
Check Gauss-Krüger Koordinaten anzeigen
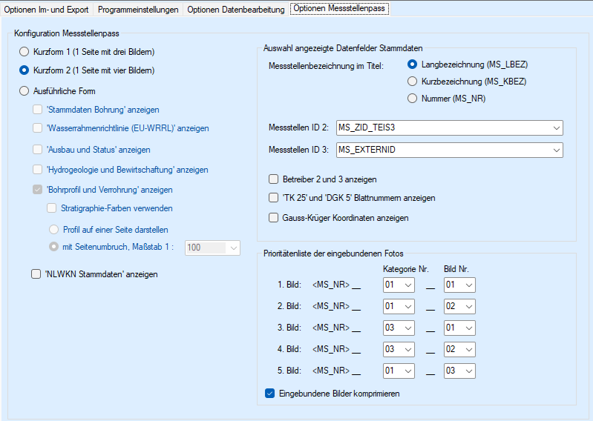pyautogui.click(x=273, y=218)
